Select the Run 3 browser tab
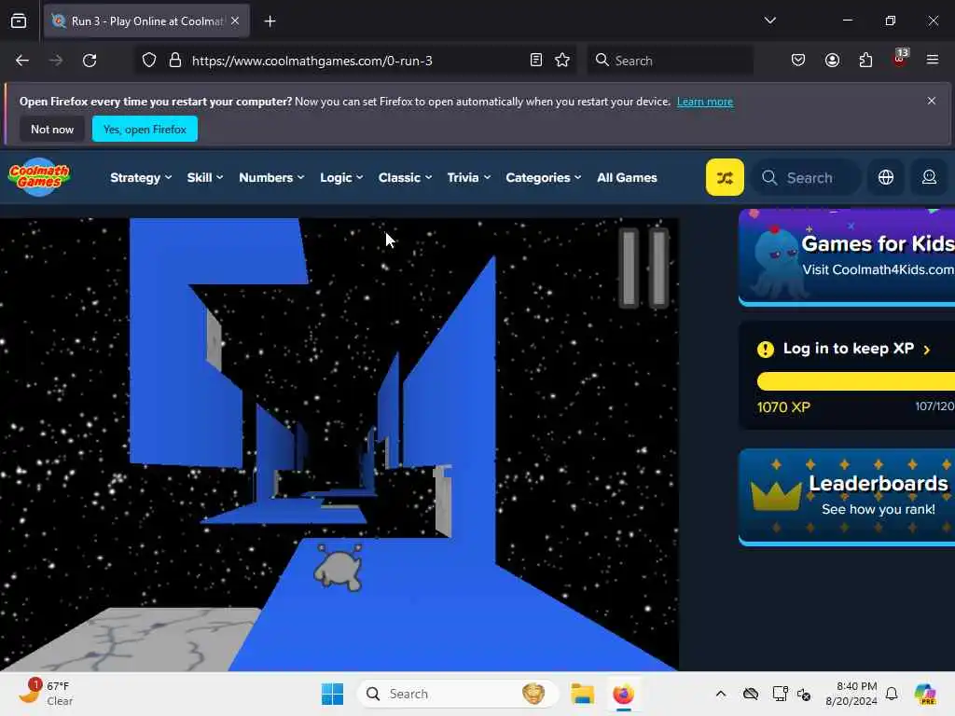This screenshot has width=955, height=716. (146, 21)
